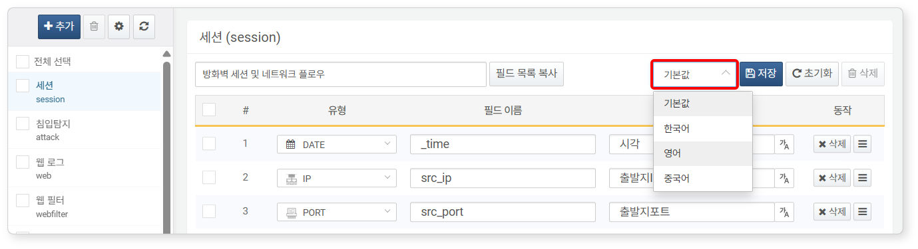The width and height of the screenshot is (918, 249).
Task: Click the 동작 column header
Action: point(843,110)
